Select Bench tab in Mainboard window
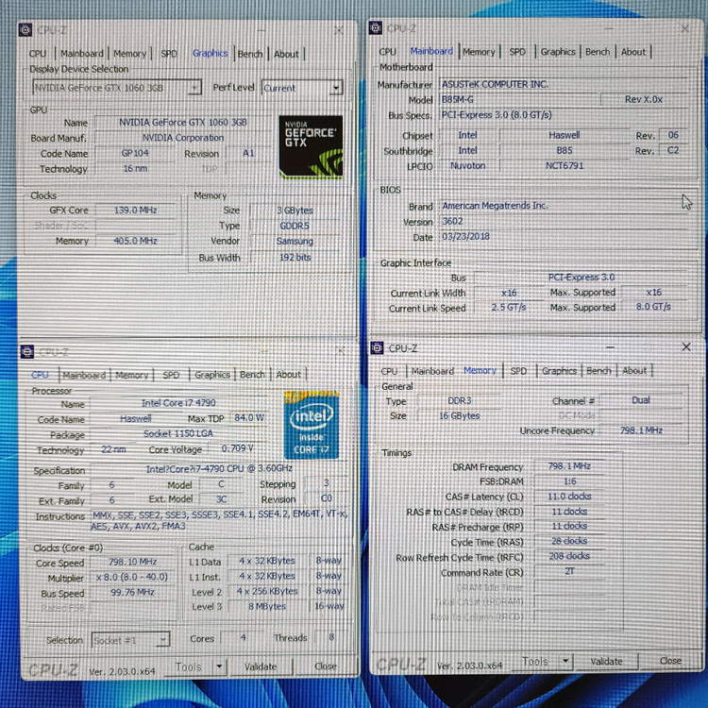This screenshot has width=708, height=708. (x=598, y=52)
